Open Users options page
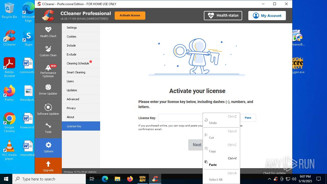 click(81, 81)
